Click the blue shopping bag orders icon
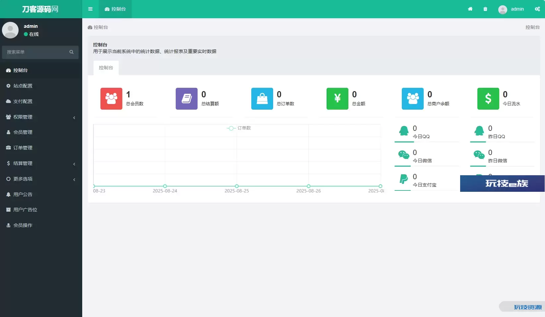 point(262,98)
